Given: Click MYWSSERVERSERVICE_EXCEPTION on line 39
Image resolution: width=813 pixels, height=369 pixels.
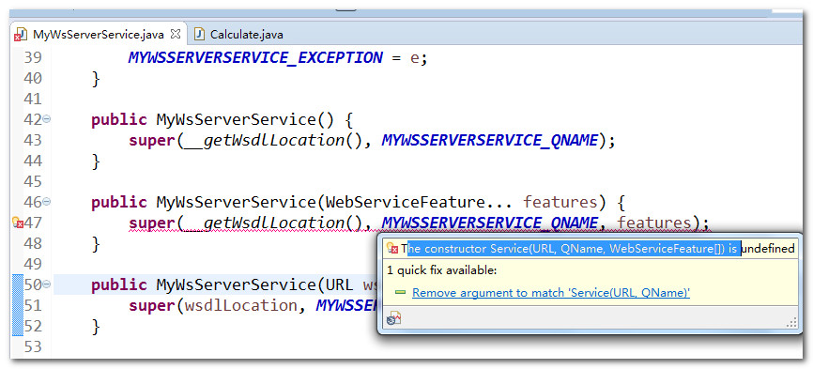Looking at the screenshot, I should pos(255,57).
